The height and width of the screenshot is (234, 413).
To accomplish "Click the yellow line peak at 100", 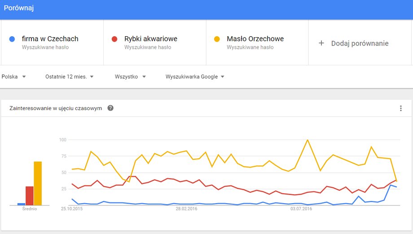I will [x=308, y=140].
